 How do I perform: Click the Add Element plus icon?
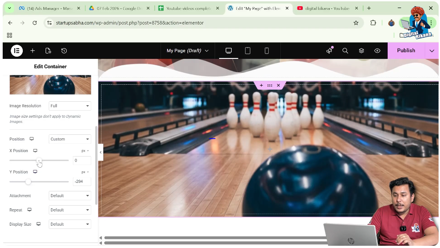pyautogui.click(x=33, y=51)
